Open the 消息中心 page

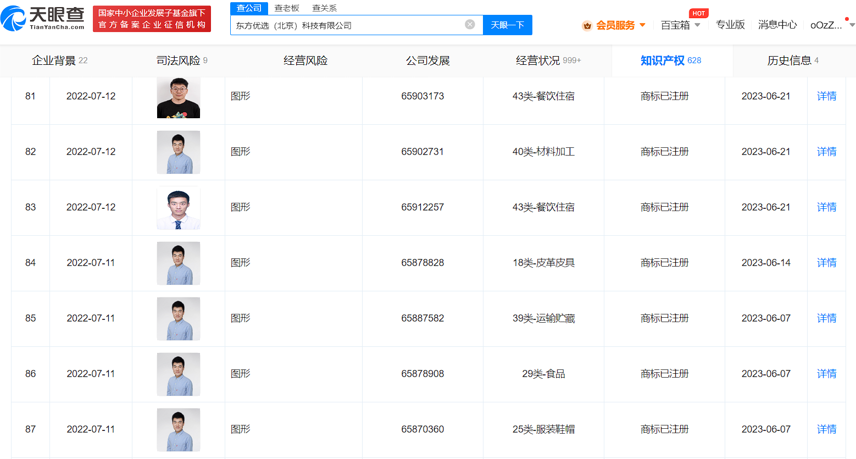click(x=777, y=25)
